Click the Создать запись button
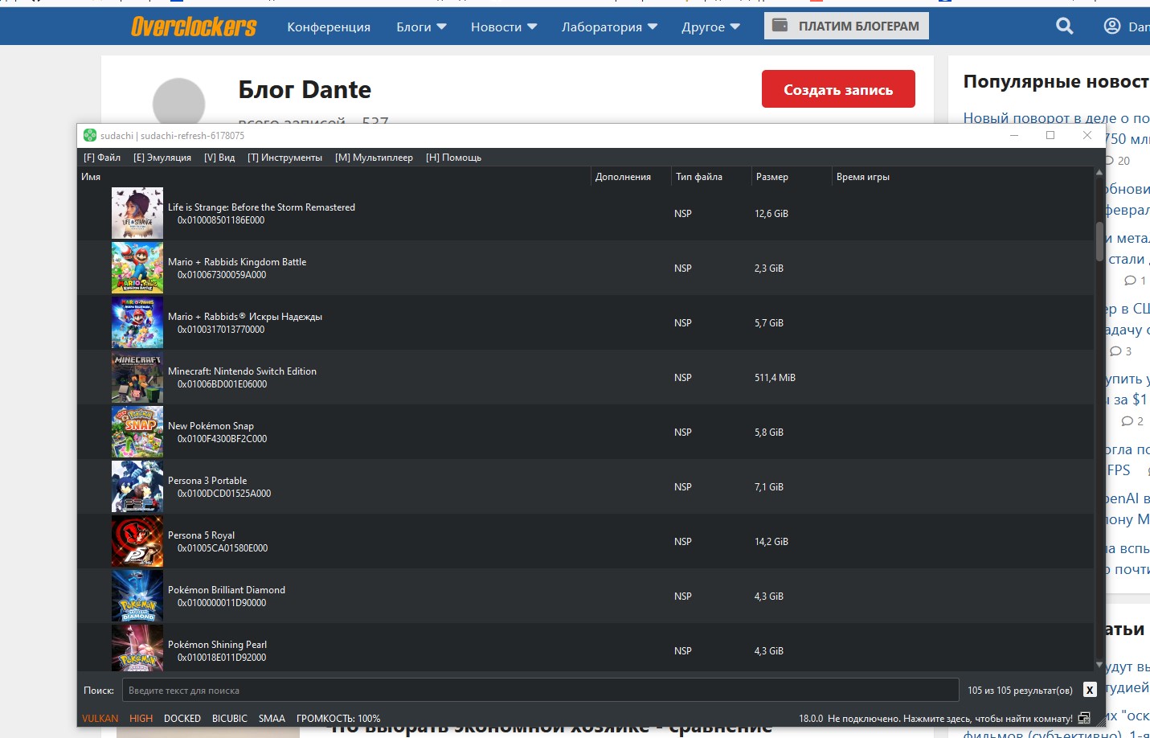1150x738 pixels. click(838, 88)
